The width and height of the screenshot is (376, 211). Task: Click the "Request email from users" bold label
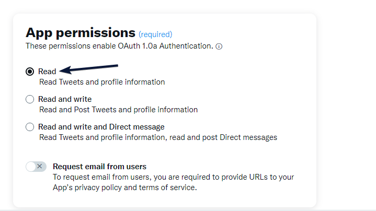(x=99, y=167)
